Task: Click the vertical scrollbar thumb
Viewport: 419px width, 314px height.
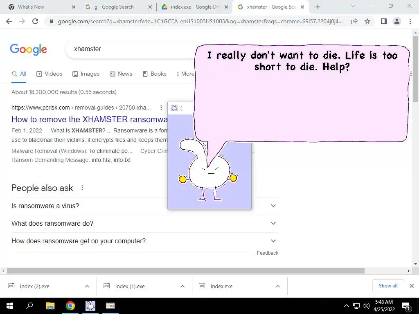Action: 415,69
